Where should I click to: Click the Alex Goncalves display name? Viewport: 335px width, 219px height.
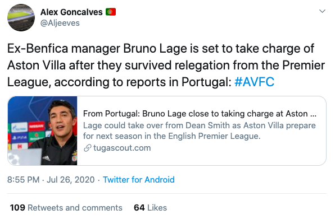(x=71, y=12)
